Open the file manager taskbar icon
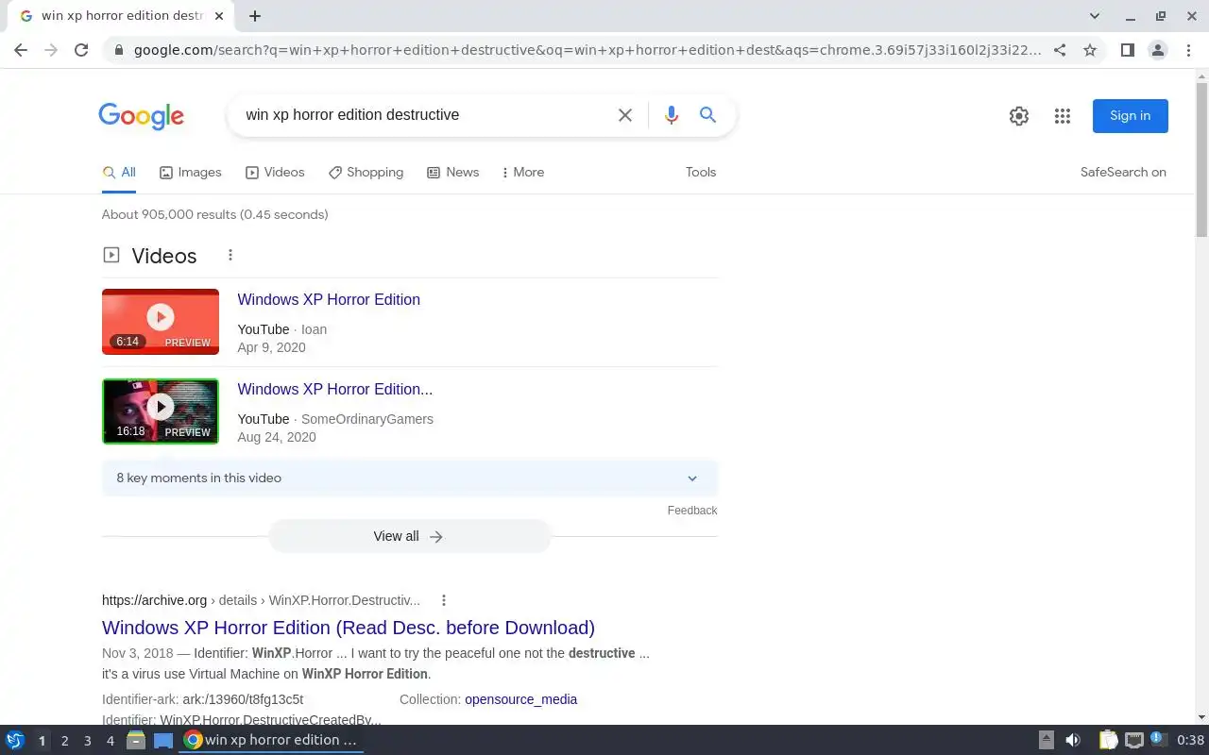This screenshot has height=755, width=1209. pos(136,740)
